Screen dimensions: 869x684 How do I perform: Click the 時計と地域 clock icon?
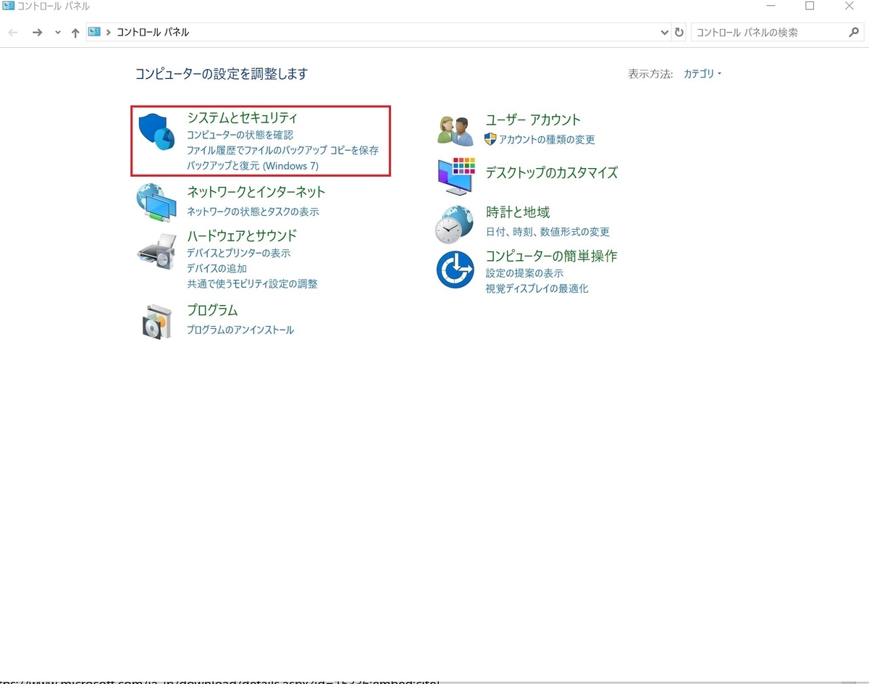click(455, 224)
